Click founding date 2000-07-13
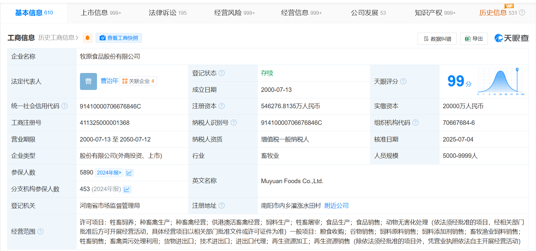This screenshot has height=251, width=536. pos(276,90)
